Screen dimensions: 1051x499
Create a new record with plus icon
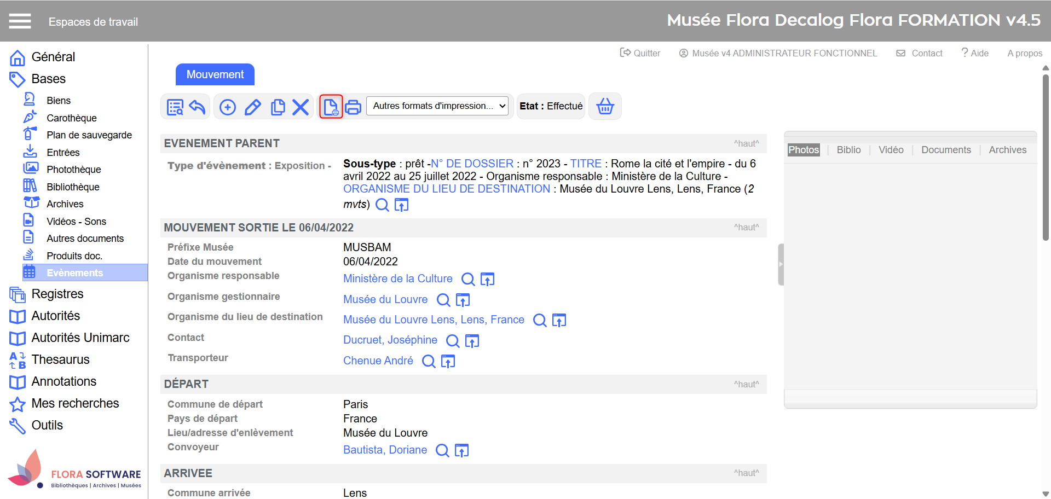point(228,107)
